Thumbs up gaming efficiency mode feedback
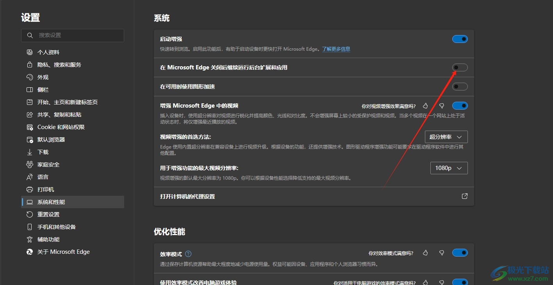This screenshot has height=285, width=553. point(425,282)
